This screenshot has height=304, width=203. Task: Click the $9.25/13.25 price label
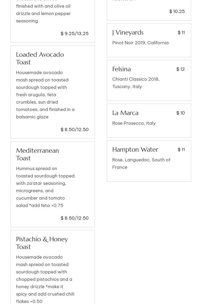click(75, 33)
